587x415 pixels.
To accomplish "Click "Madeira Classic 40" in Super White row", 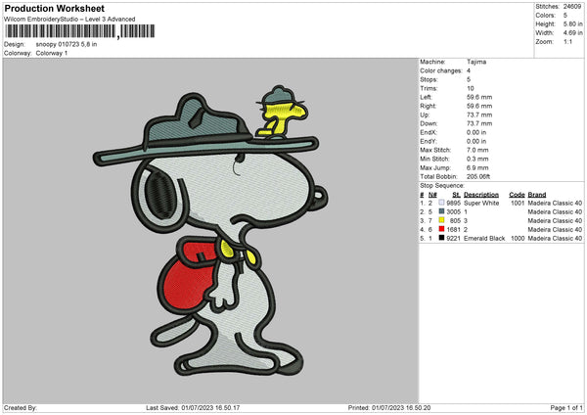I will point(555,203).
